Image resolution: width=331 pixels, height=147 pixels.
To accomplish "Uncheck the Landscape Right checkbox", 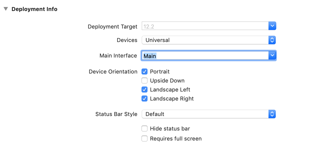I will [144, 99].
